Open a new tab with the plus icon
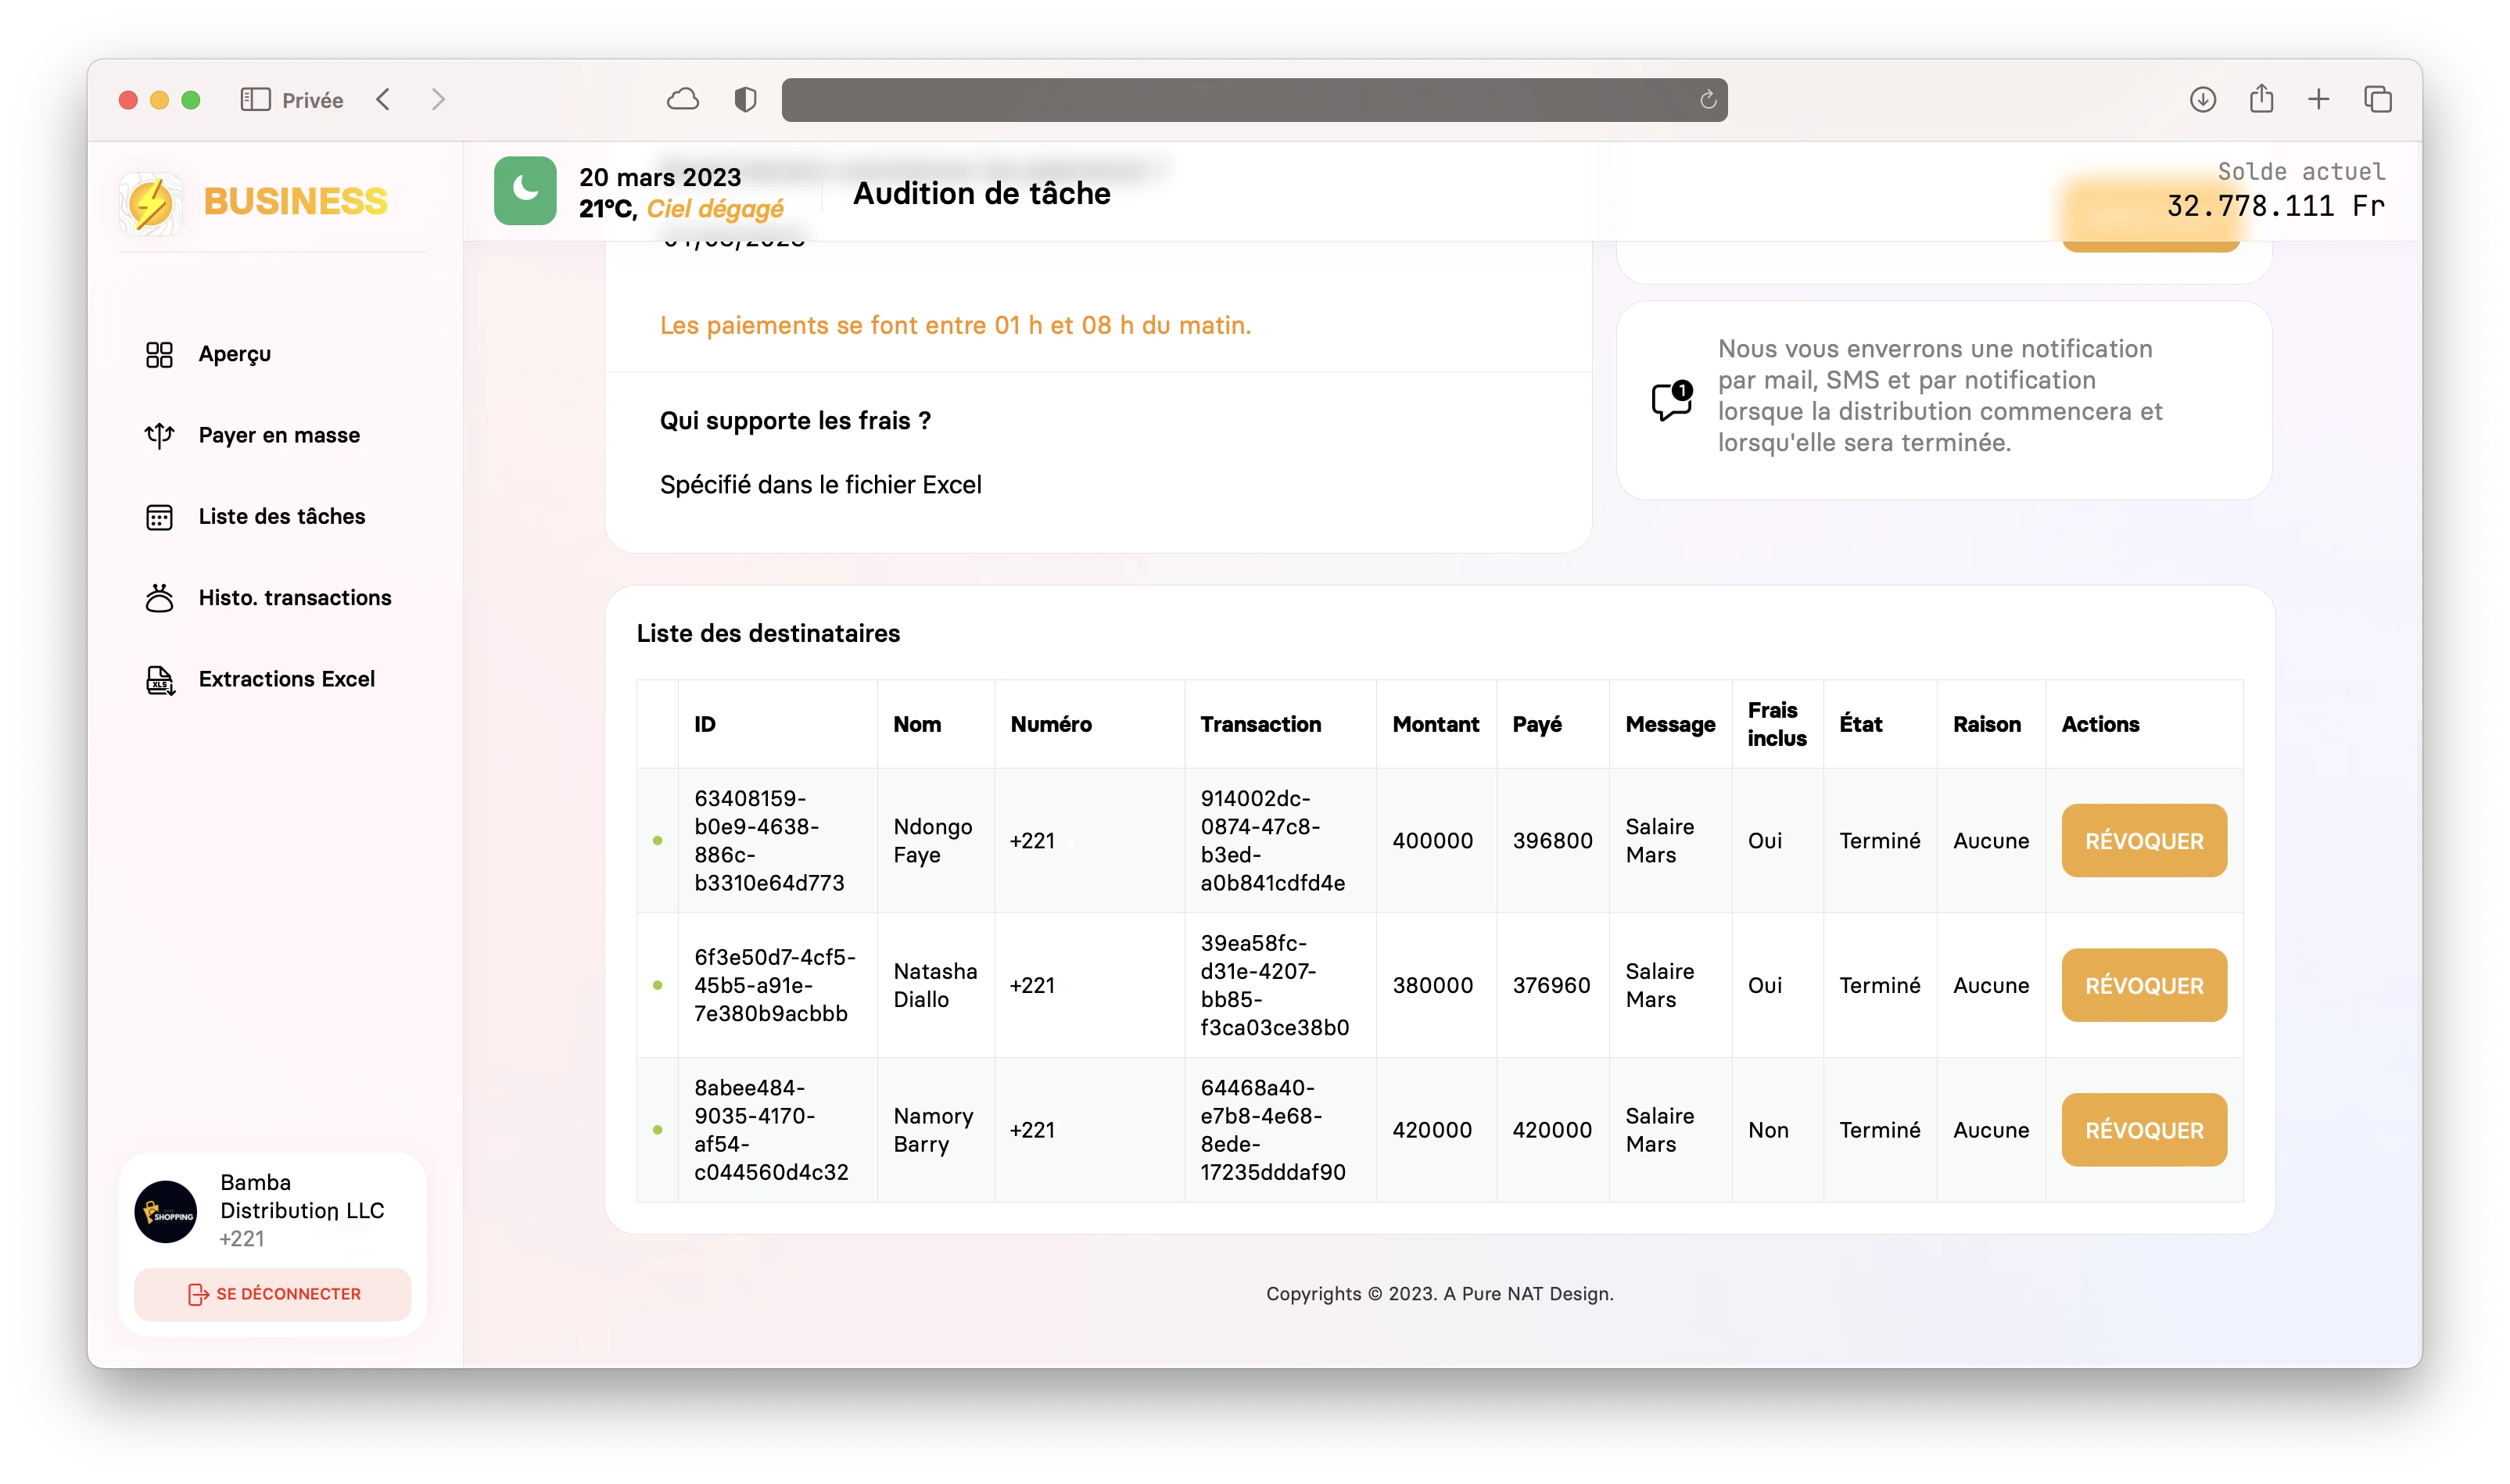 coord(2318,99)
